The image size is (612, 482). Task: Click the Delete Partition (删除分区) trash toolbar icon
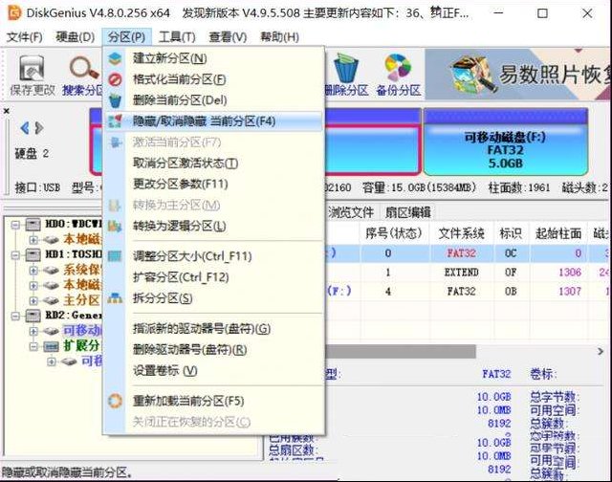click(346, 76)
